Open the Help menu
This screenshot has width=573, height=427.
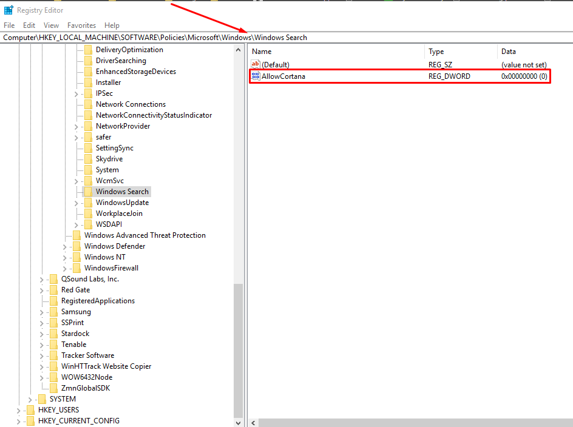point(112,25)
